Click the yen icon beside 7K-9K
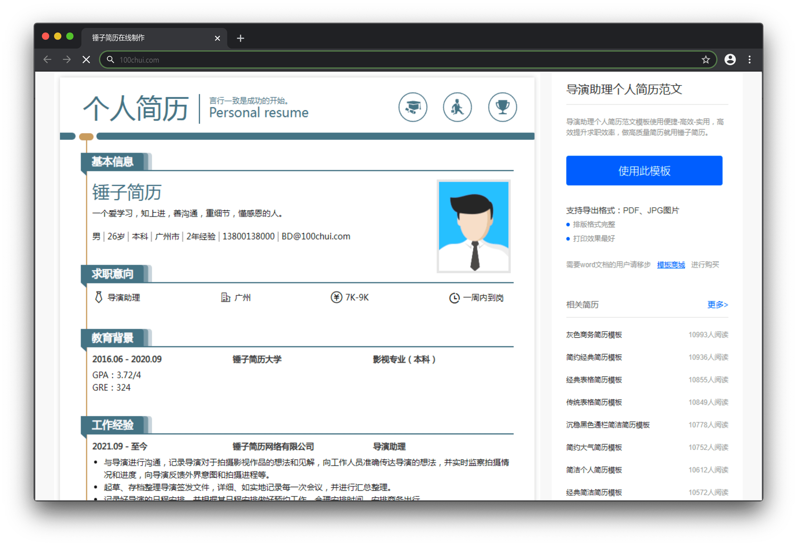The width and height of the screenshot is (797, 546). point(336,297)
